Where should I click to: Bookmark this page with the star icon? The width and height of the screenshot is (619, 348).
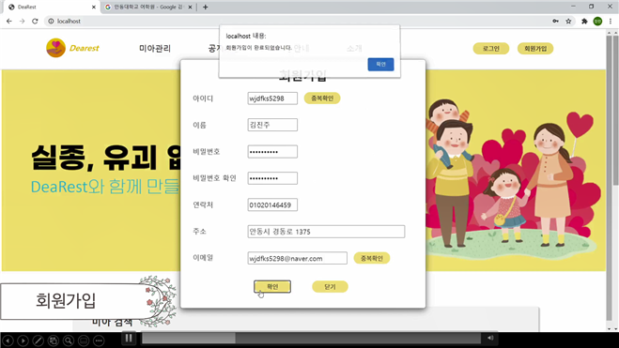pyautogui.click(x=568, y=22)
